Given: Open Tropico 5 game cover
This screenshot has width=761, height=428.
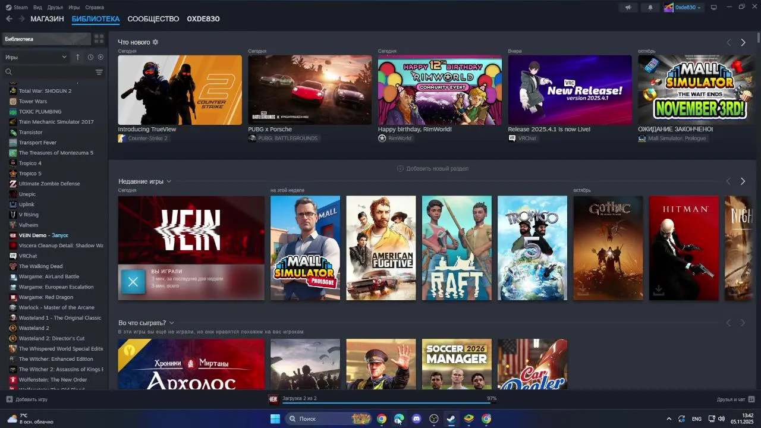Looking at the screenshot, I should point(532,248).
